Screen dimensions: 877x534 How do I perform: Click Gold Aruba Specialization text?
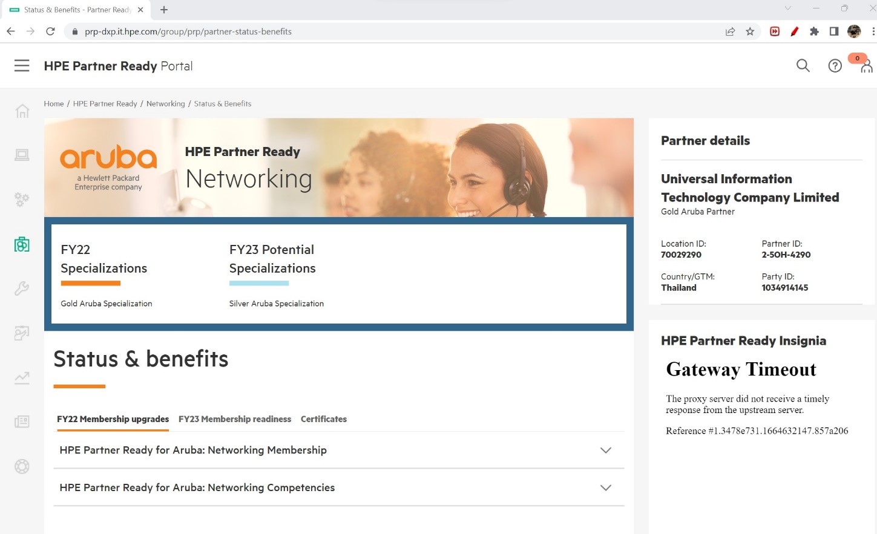click(107, 304)
